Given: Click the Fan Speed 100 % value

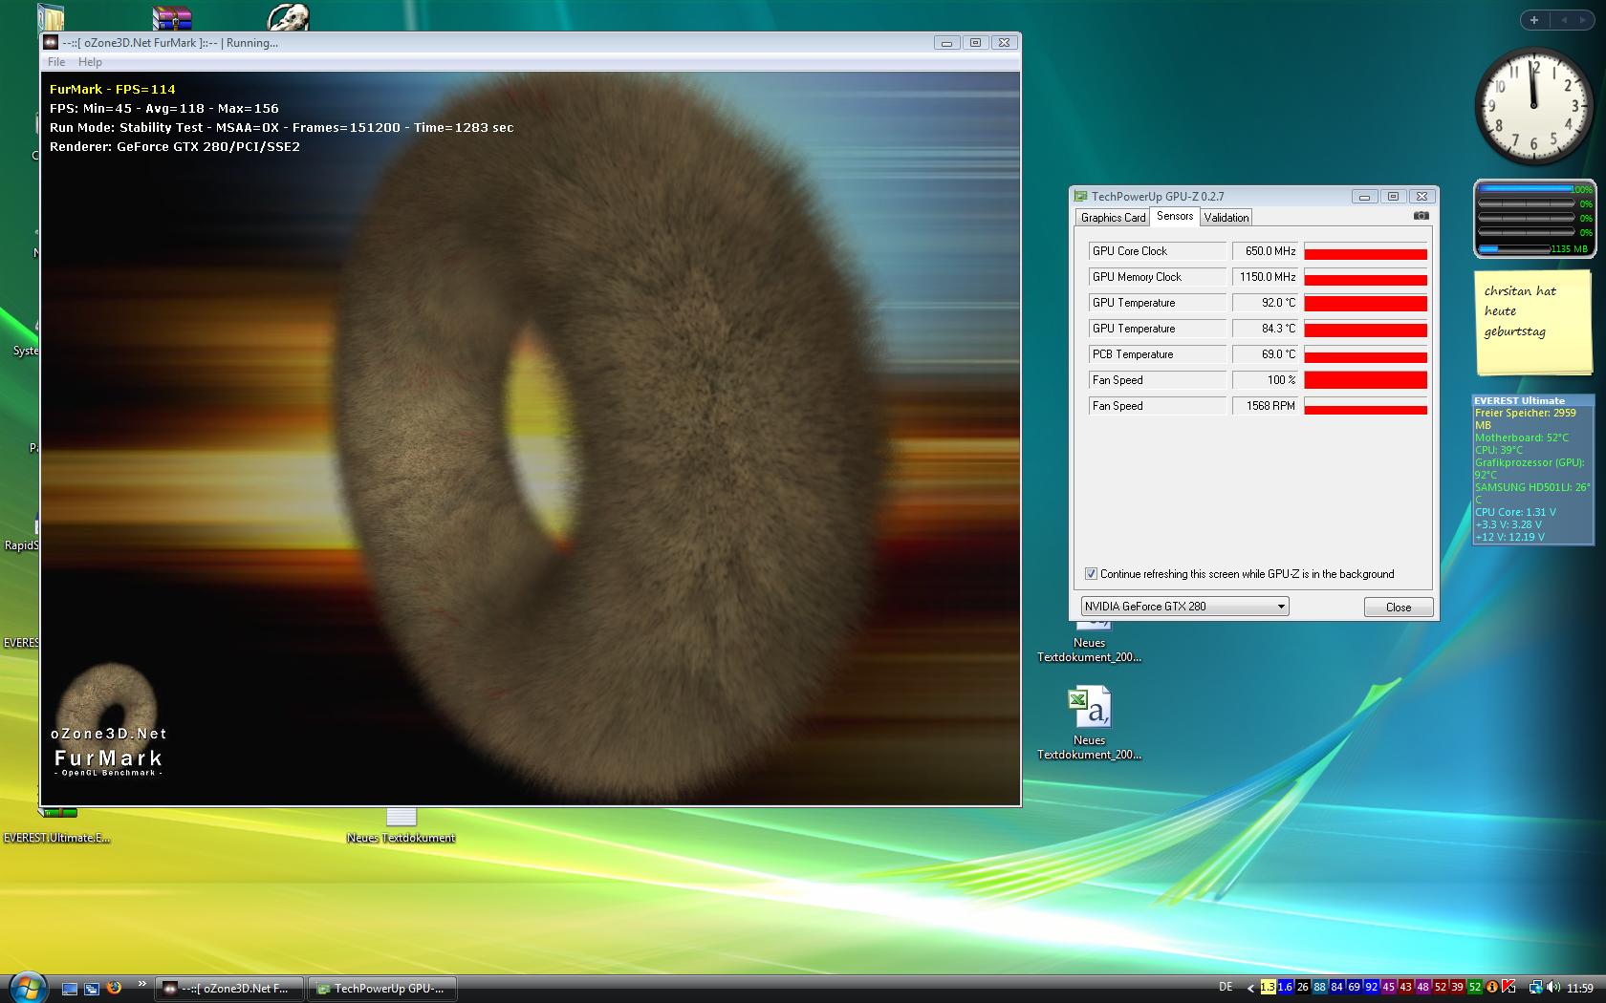Looking at the screenshot, I should coord(1266,380).
